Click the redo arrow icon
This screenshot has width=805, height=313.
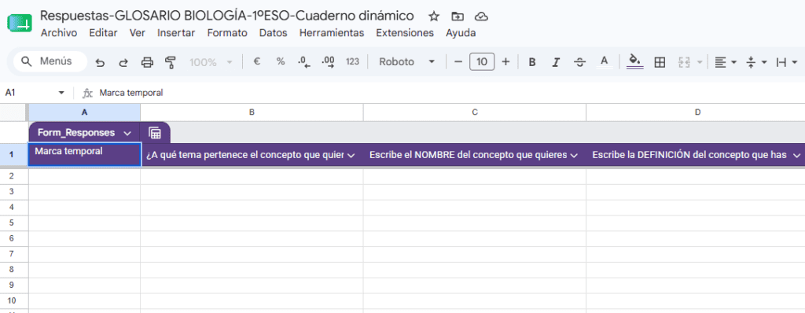[x=123, y=62]
